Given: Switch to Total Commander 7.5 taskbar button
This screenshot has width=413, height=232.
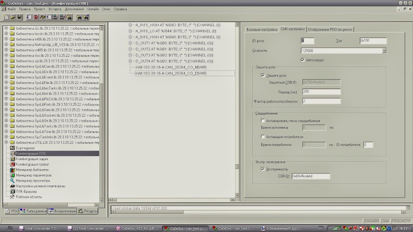Looking at the screenshot, I should [x=40, y=228].
